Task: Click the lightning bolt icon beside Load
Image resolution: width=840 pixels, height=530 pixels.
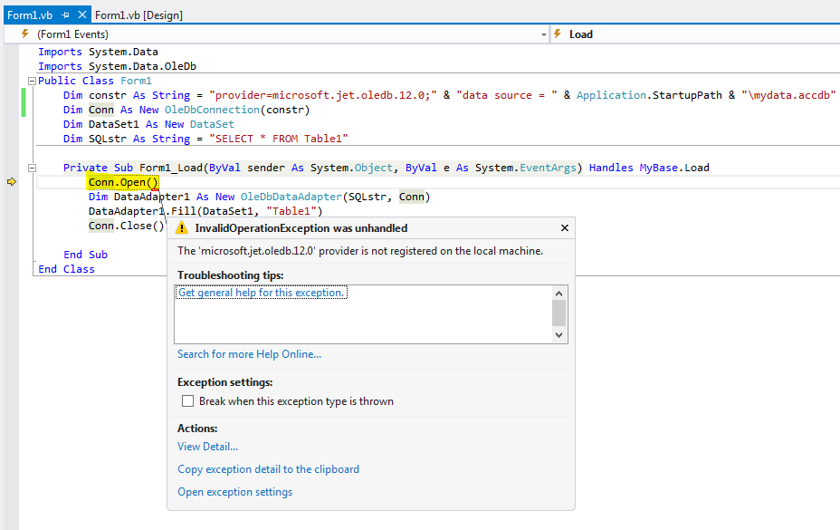Action: click(558, 34)
